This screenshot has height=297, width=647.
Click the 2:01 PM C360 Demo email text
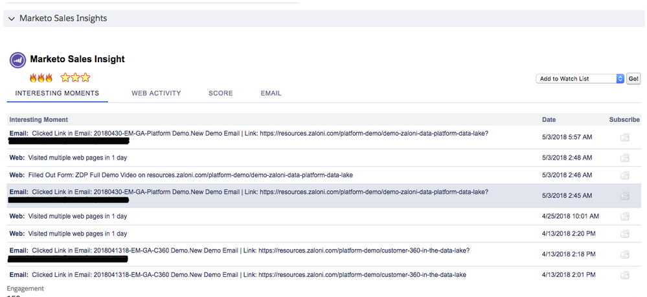pos(238,275)
